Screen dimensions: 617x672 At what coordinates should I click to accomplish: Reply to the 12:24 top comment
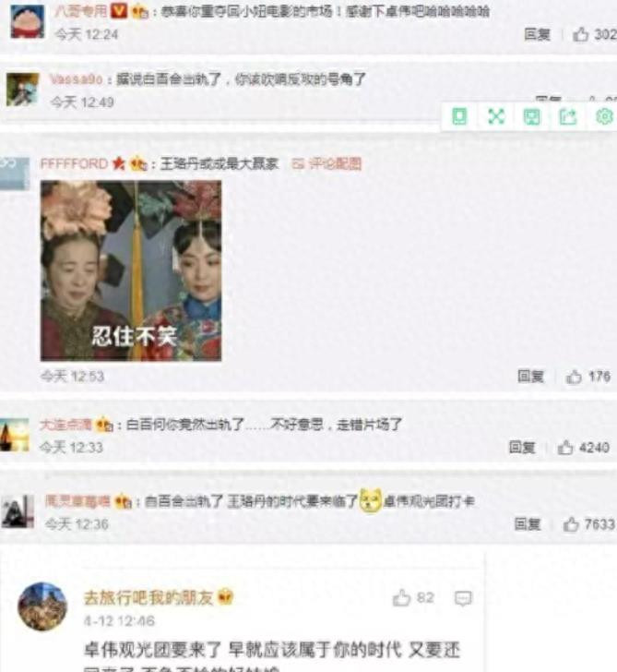(x=537, y=34)
